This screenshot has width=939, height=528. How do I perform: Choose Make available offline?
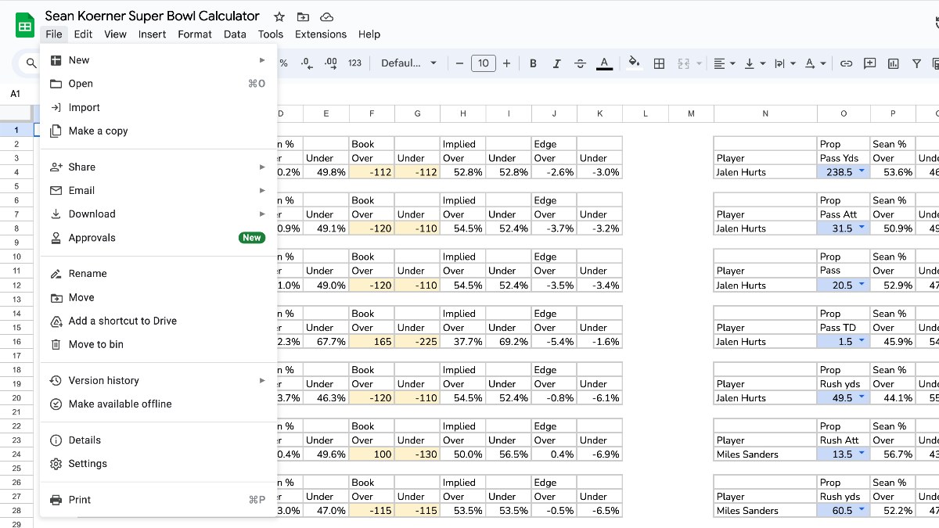(x=159, y=404)
